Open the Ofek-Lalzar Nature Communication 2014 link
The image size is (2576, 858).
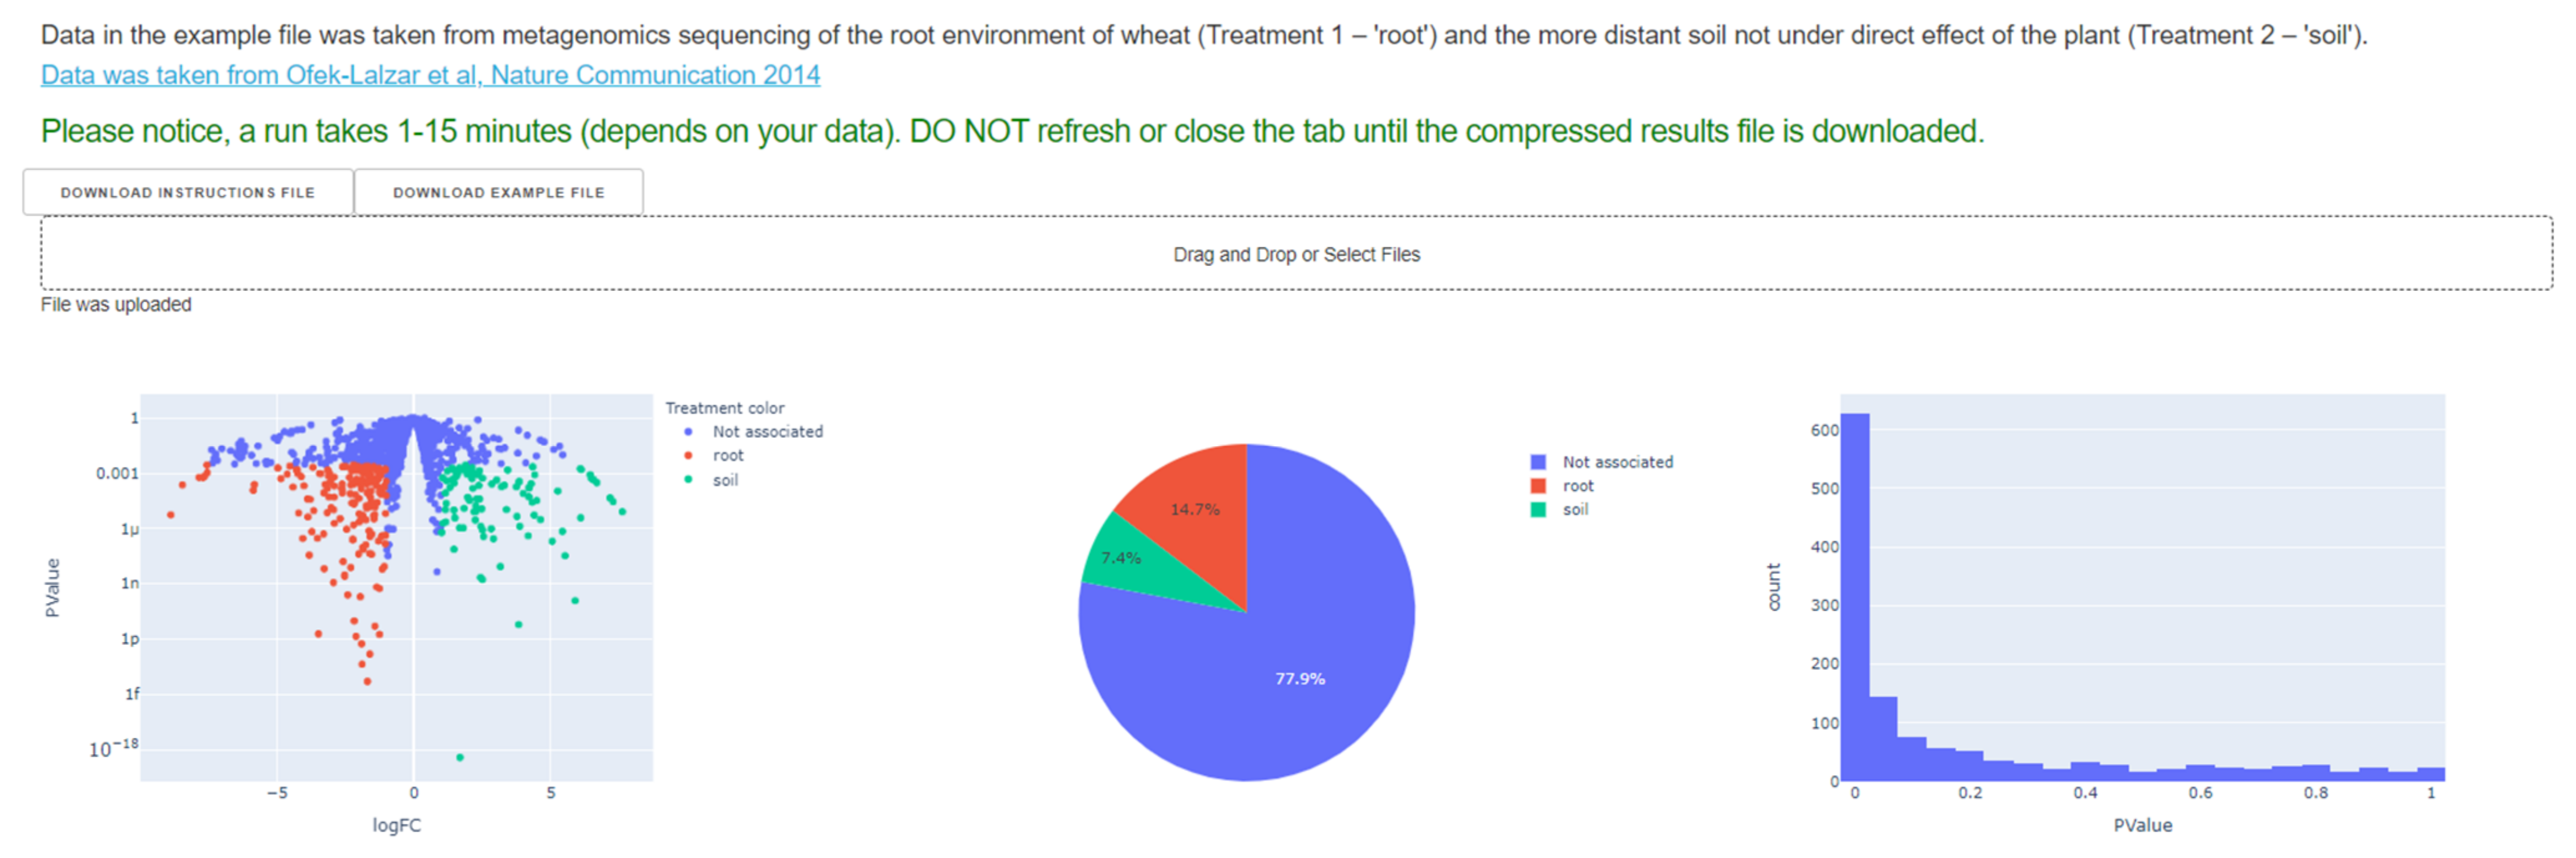click(x=430, y=75)
